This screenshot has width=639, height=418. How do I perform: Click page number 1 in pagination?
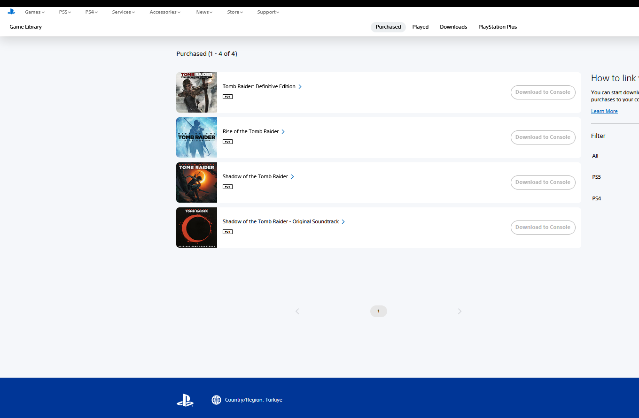click(378, 312)
